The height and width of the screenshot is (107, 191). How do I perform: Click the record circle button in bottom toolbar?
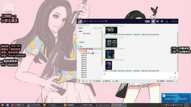click(x=115, y=81)
